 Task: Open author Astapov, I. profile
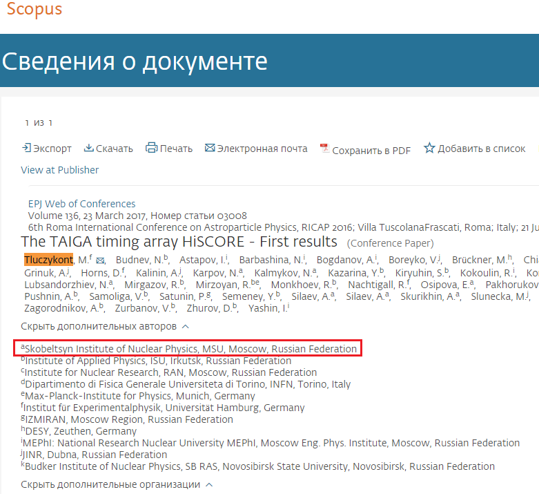[202, 260]
